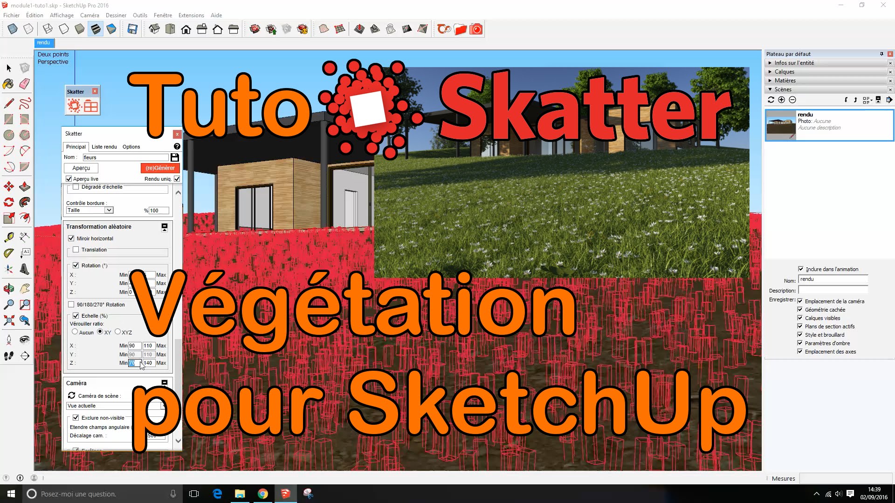This screenshot has height=503, width=895.
Task: Switch to Front view house icon
Action: [186, 29]
